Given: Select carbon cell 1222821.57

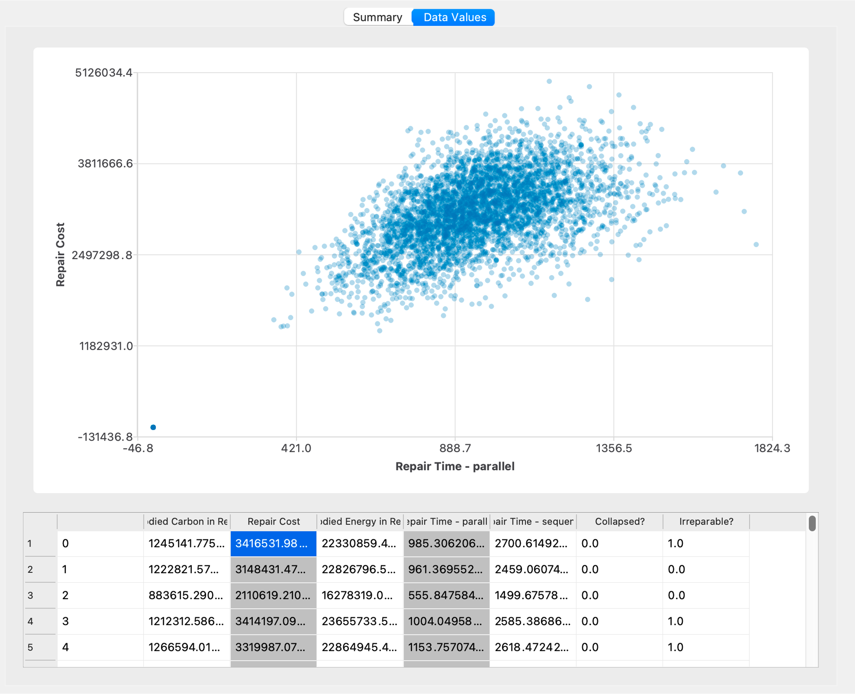Looking at the screenshot, I should point(187,569).
